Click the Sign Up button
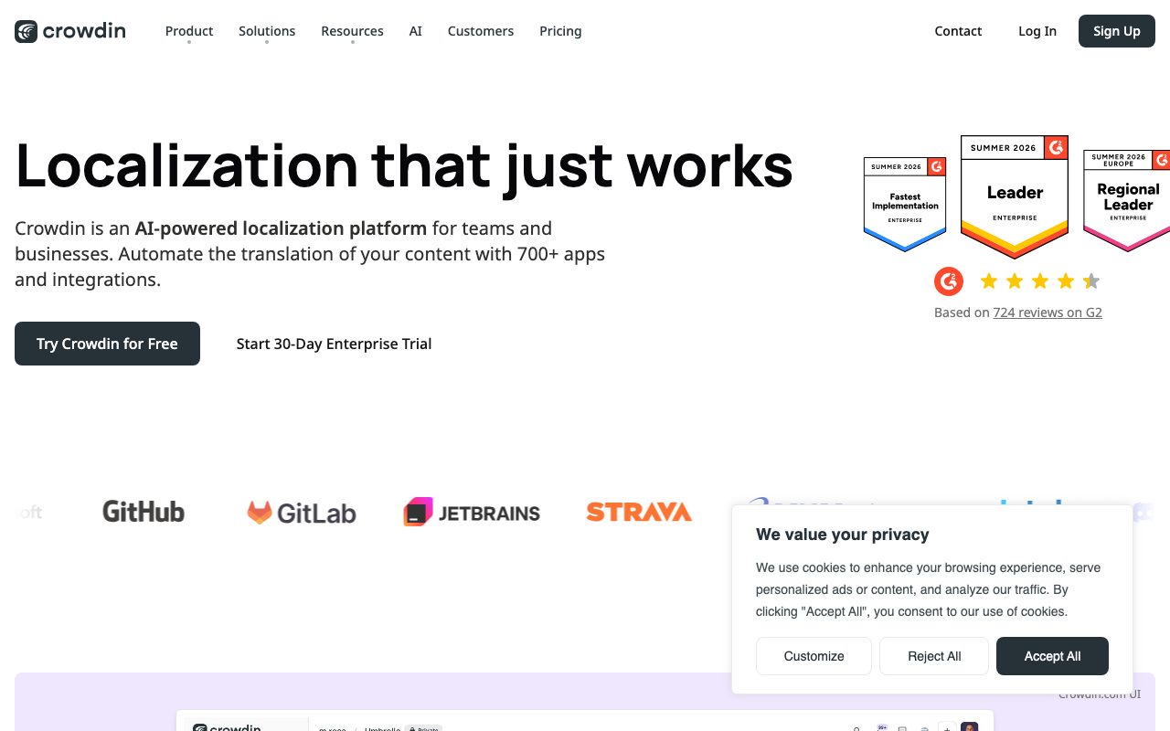The width and height of the screenshot is (1170, 731). tap(1117, 31)
